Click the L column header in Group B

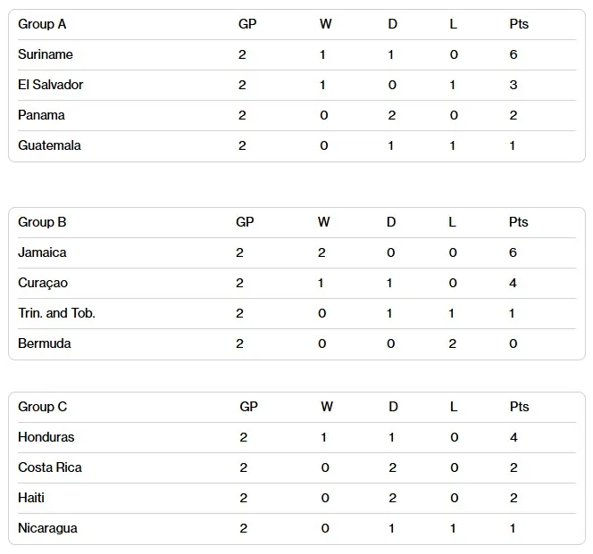click(453, 222)
